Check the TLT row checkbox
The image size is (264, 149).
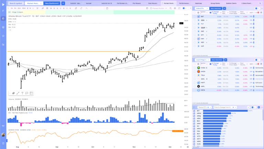(194, 24)
